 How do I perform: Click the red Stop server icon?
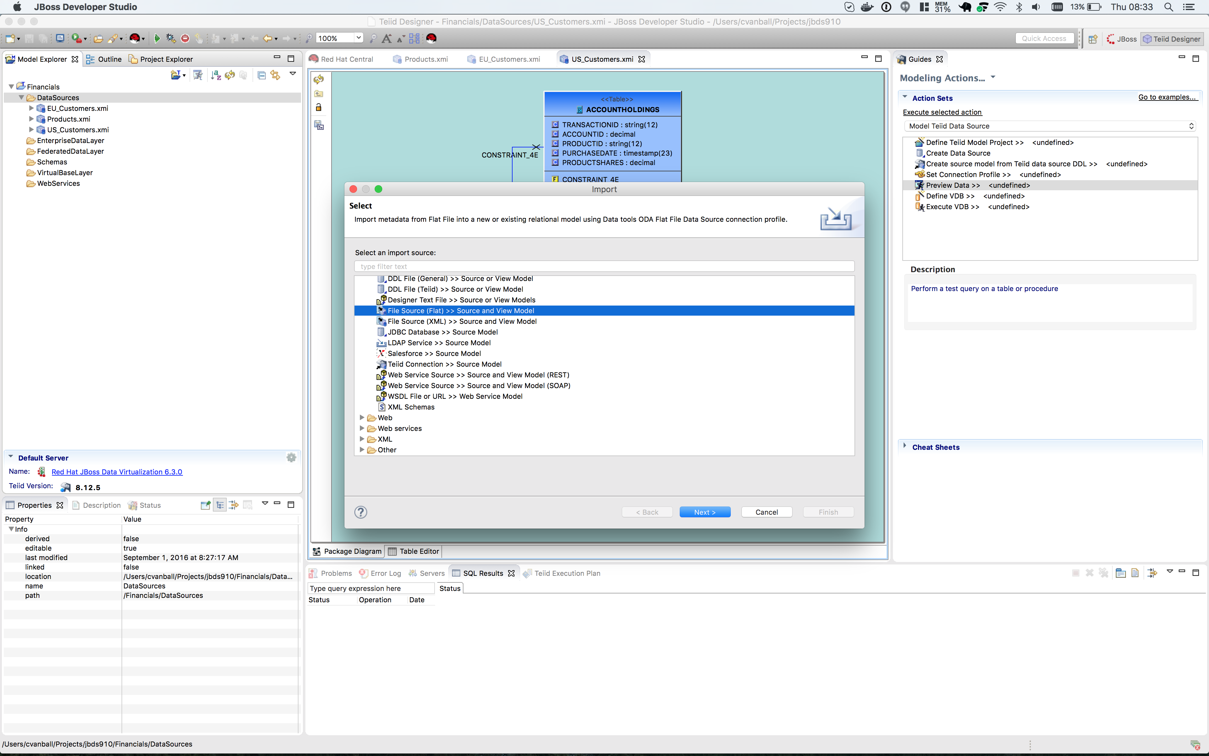(185, 38)
